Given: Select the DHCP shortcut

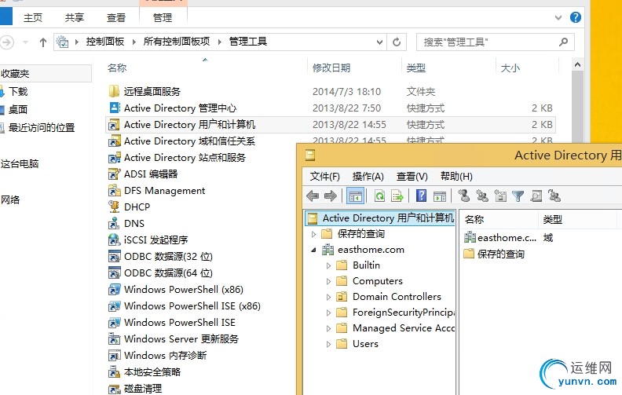Looking at the screenshot, I should (137, 207).
